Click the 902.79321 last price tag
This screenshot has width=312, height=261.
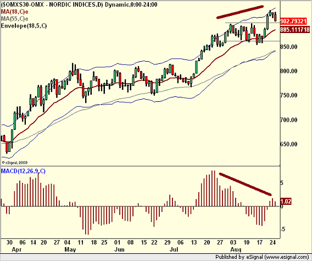click(293, 21)
